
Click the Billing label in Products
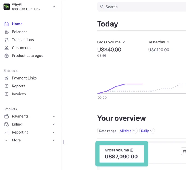click(x=17, y=124)
